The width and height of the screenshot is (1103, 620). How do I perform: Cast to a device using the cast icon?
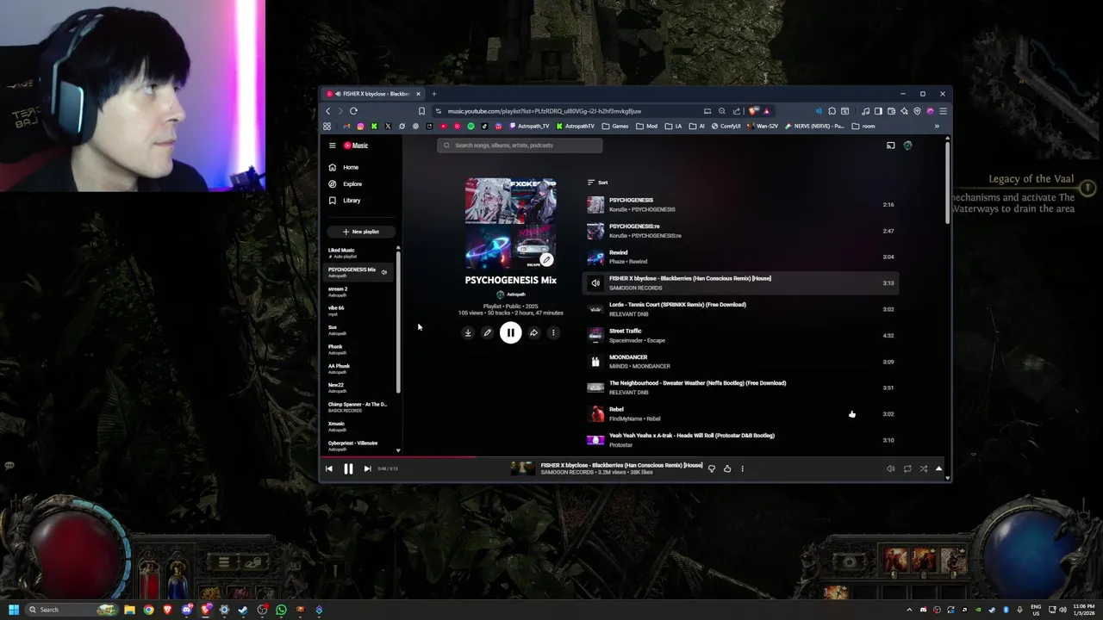(x=890, y=146)
